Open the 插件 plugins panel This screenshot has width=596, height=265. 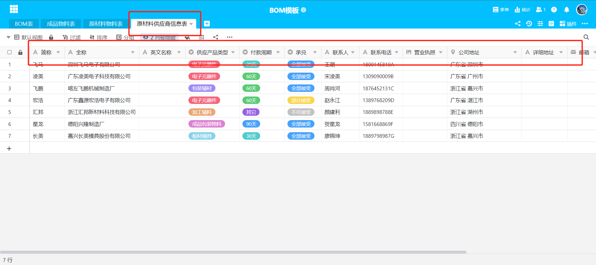point(568,24)
